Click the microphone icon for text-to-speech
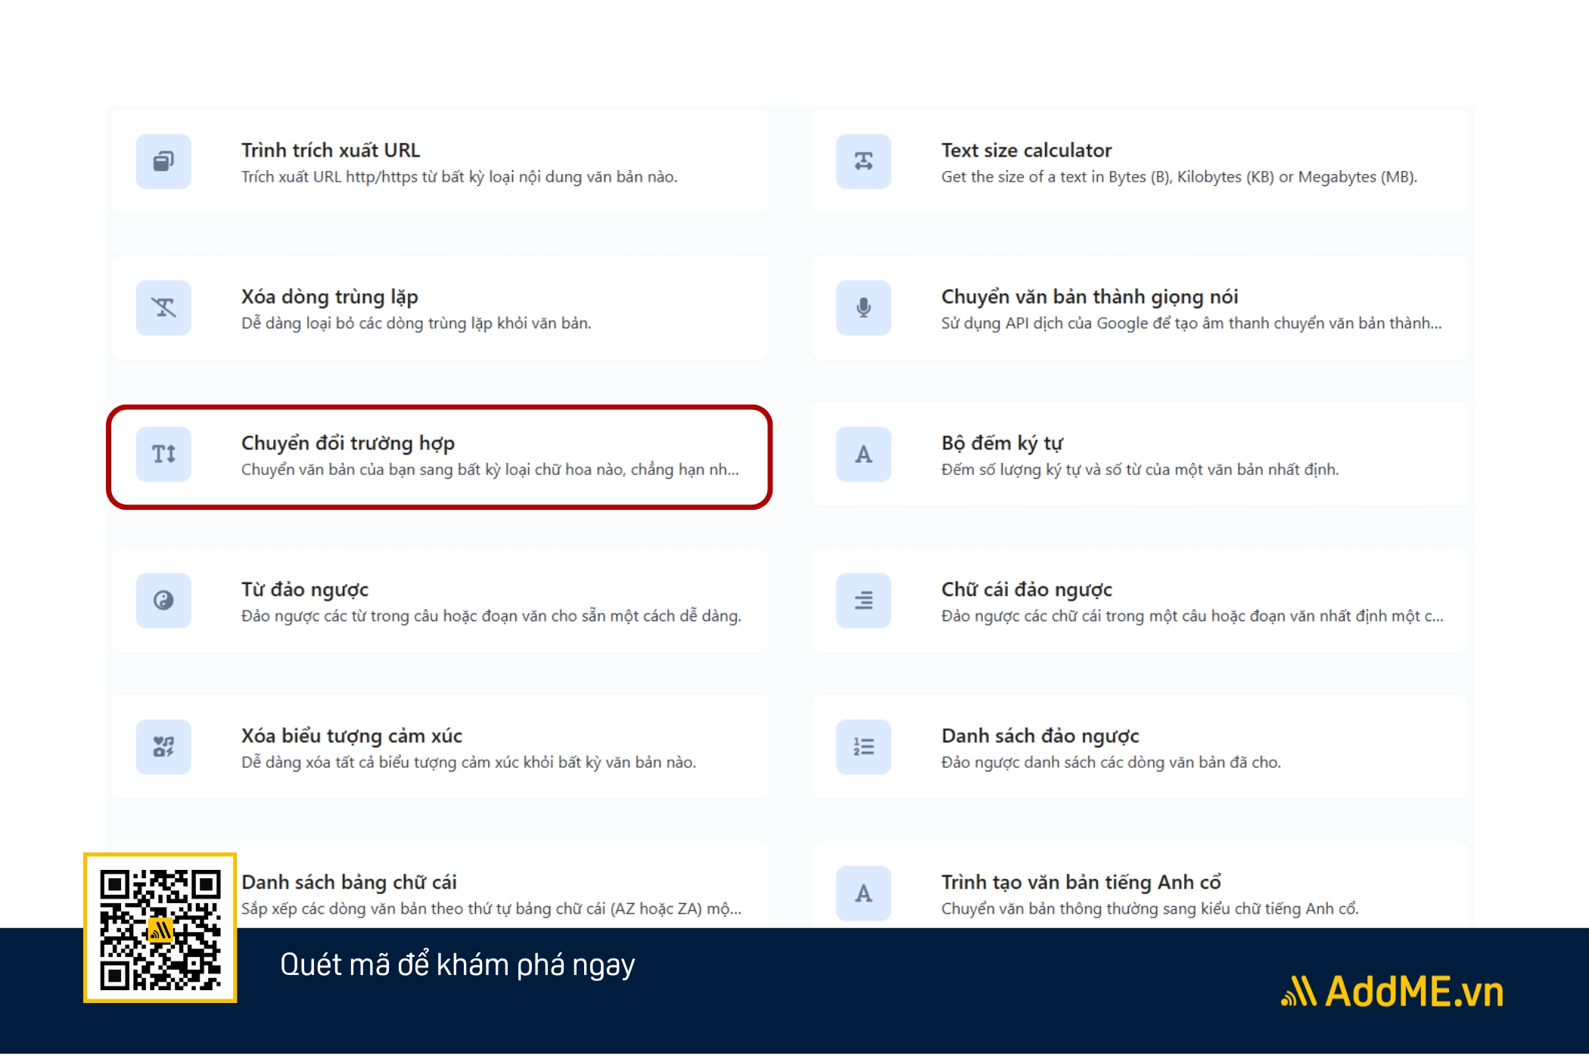1589x1059 pixels. click(863, 308)
